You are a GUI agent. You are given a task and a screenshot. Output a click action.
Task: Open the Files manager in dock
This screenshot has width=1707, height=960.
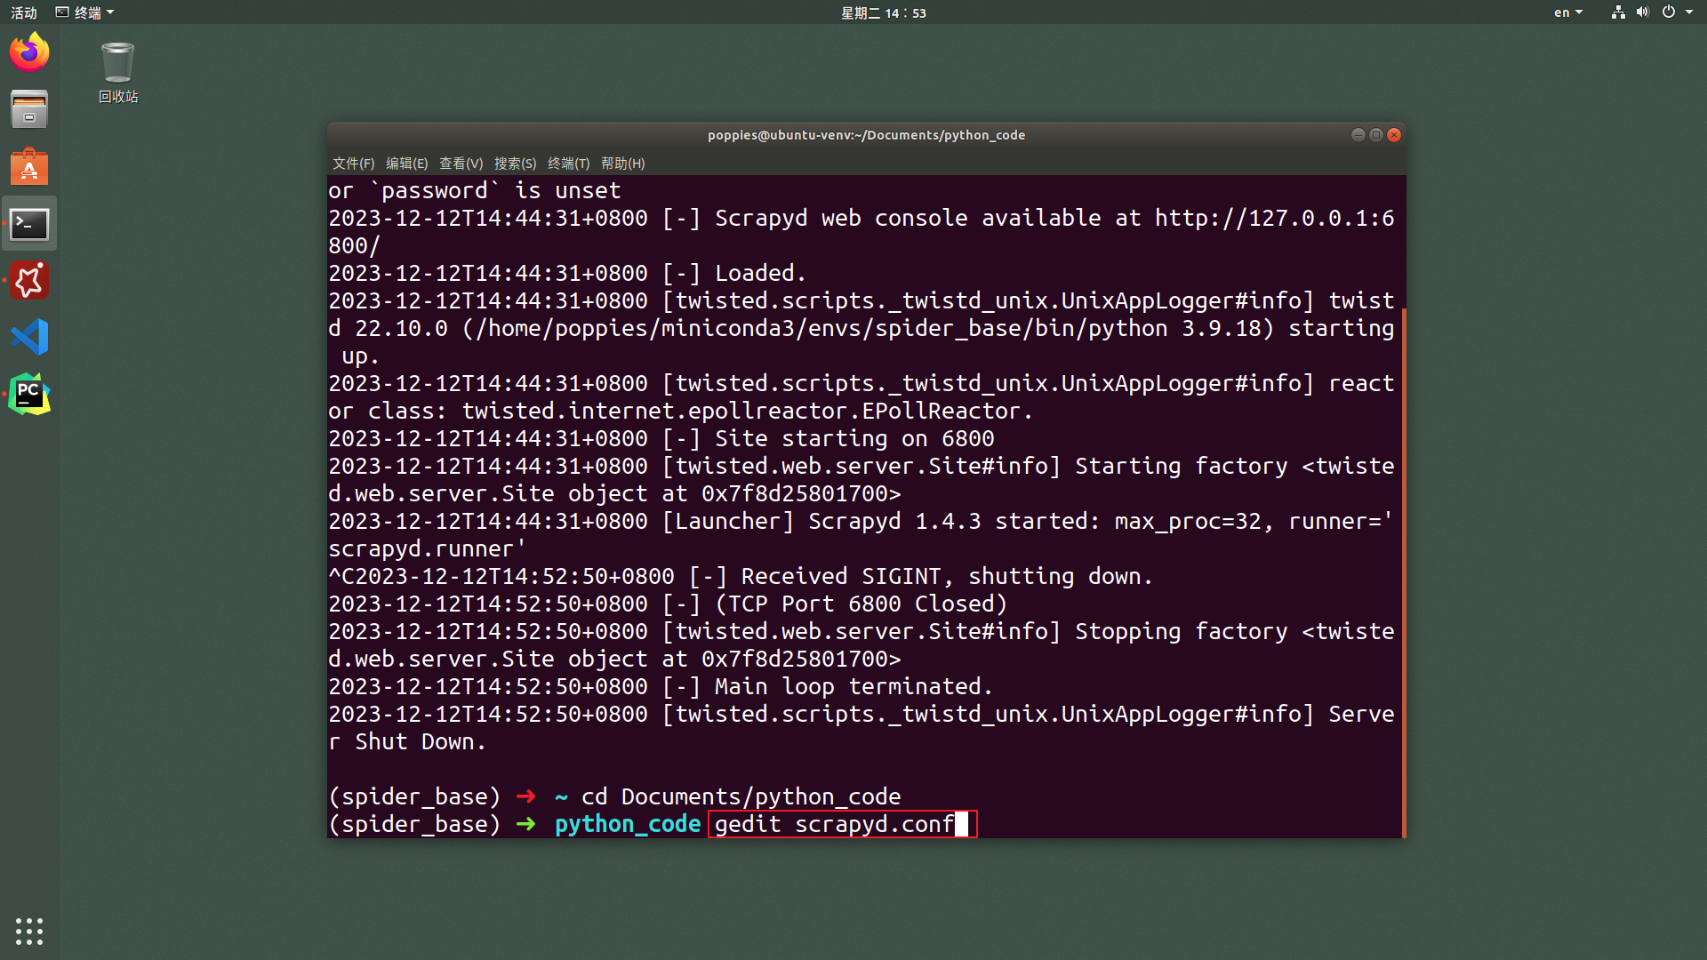coord(29,109)
